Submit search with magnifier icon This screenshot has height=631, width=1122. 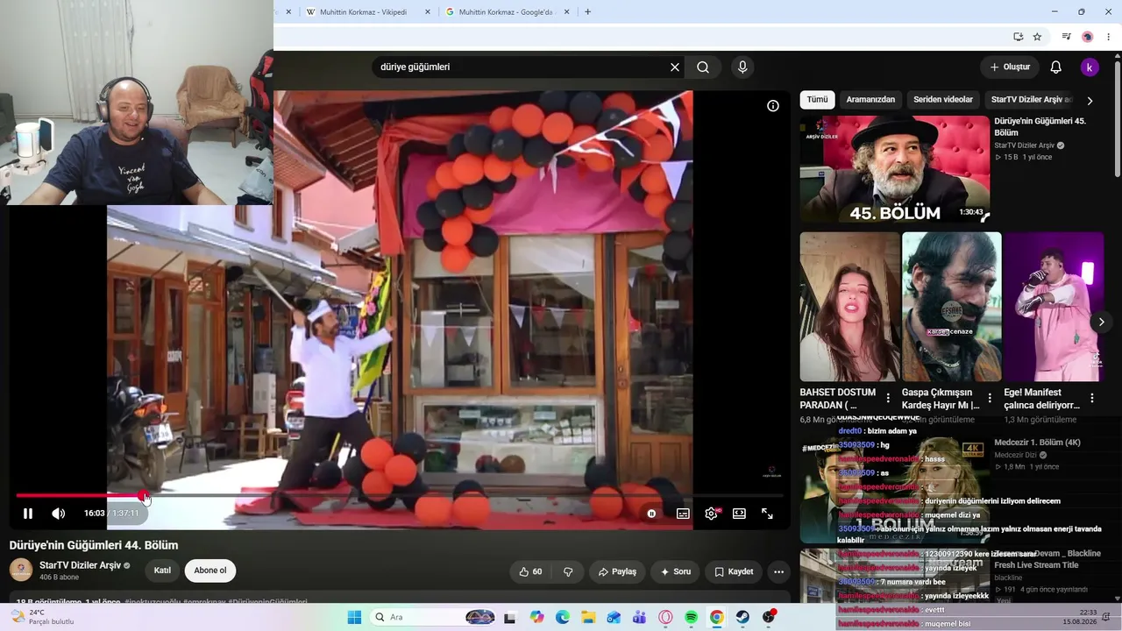coord(703,67)
